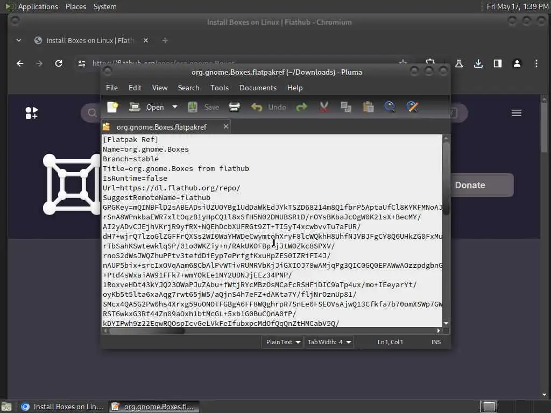
Task: Click the site information icon in Chromium address bar
Action: pos(82,63)
